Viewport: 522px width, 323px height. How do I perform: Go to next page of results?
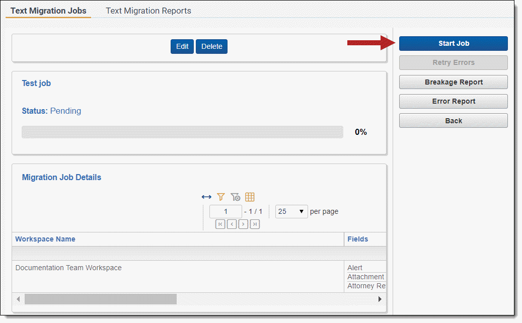click(x=243, y=224)
